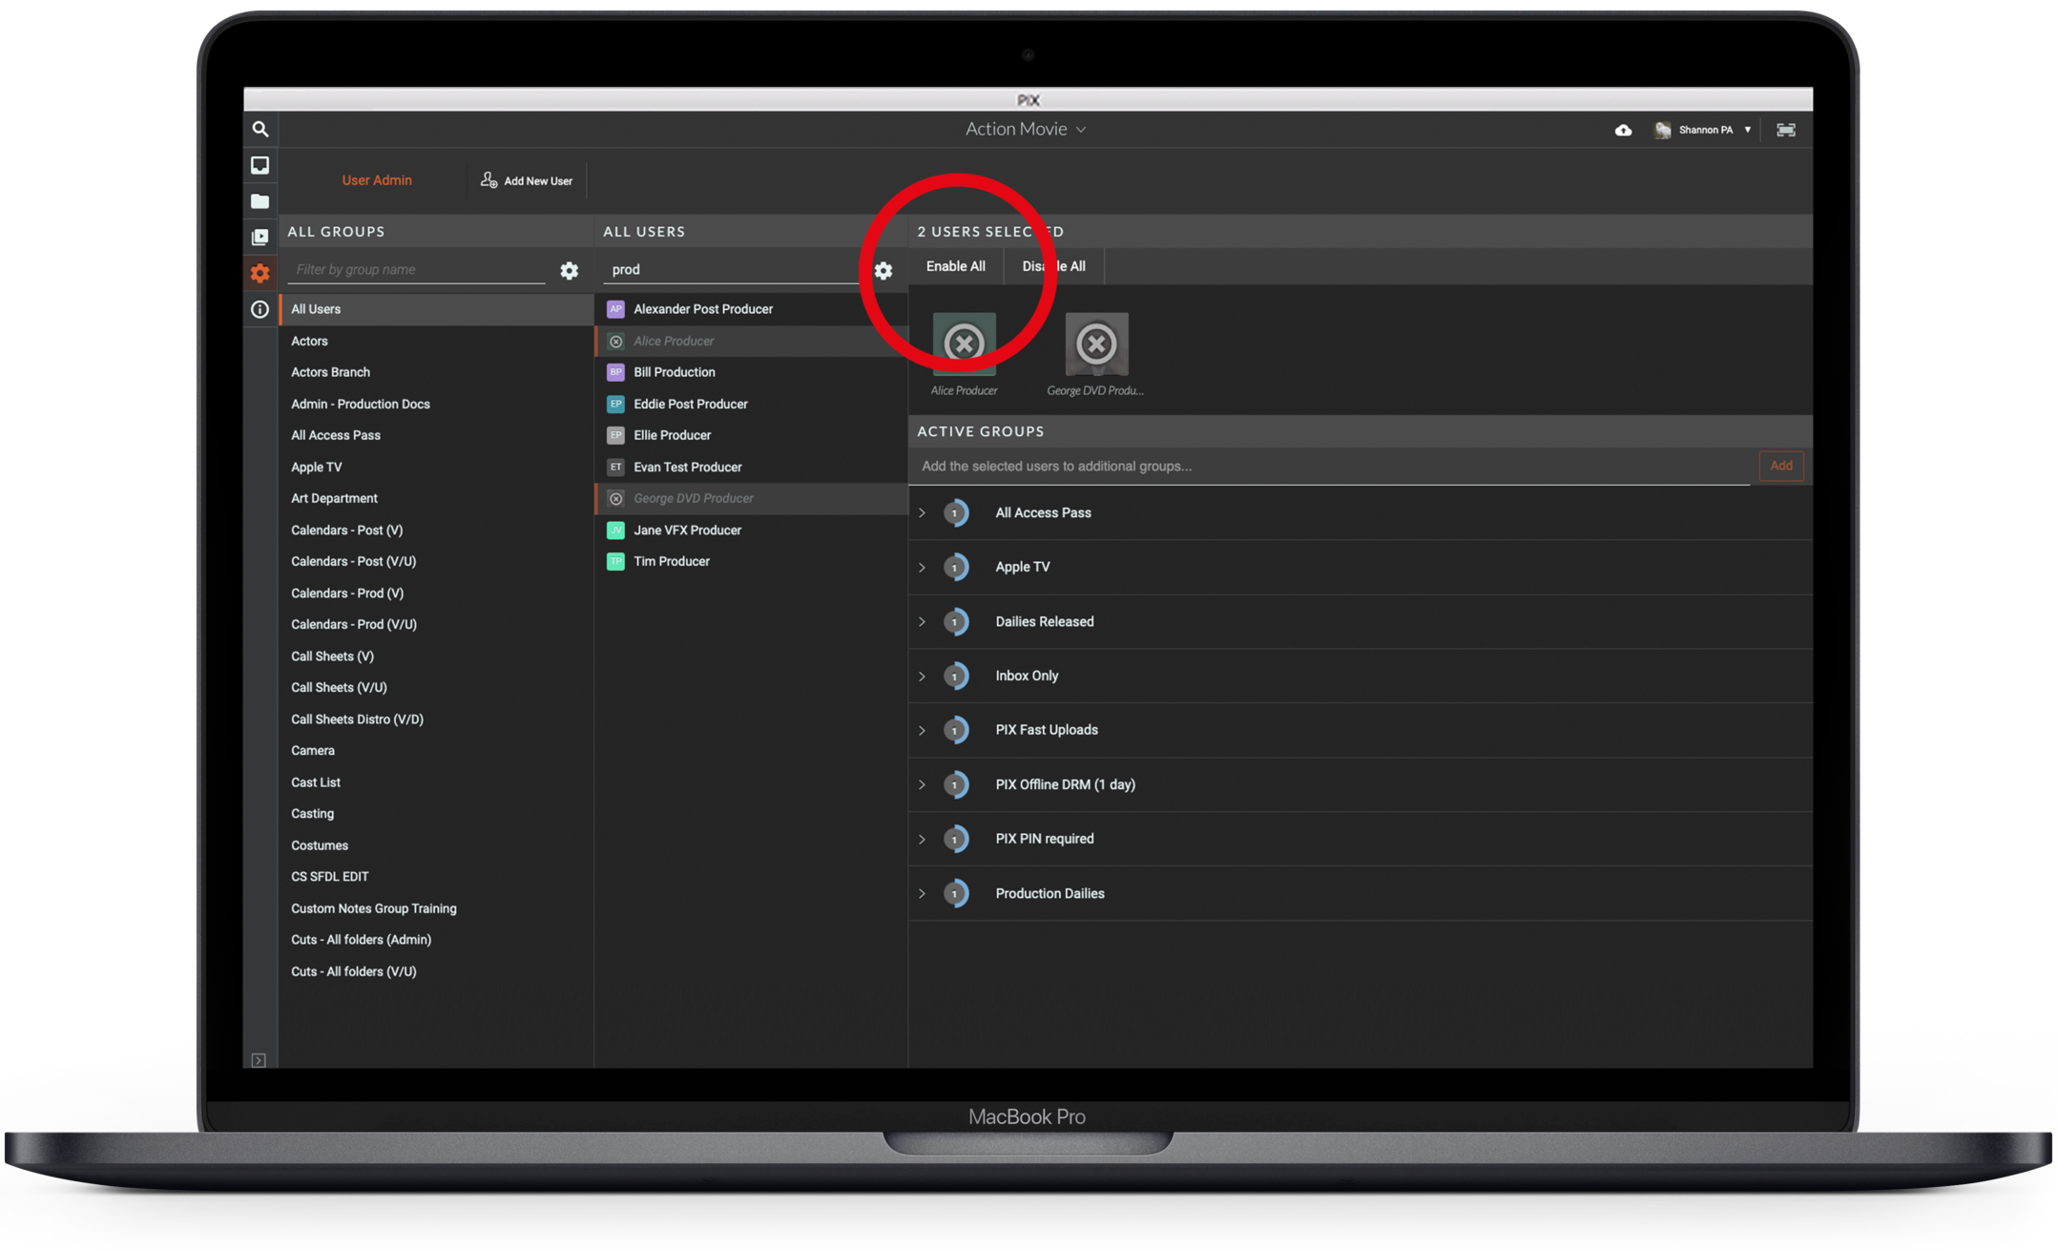This screenshot has height=1250, width=2057.
Task: Toggle fullscreen icon at top right
Action: coord(1786,130)
